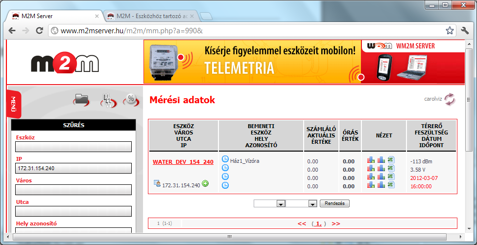Click the fourth input row clock icon

click(225, 185)
